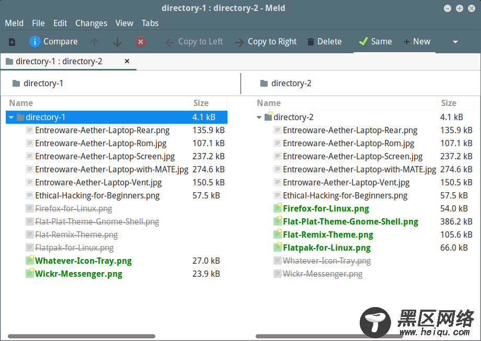Go to previous change with up arrow

coord(95,42)
